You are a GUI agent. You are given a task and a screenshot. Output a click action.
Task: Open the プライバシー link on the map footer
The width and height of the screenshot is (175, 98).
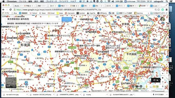coord(145,91)
